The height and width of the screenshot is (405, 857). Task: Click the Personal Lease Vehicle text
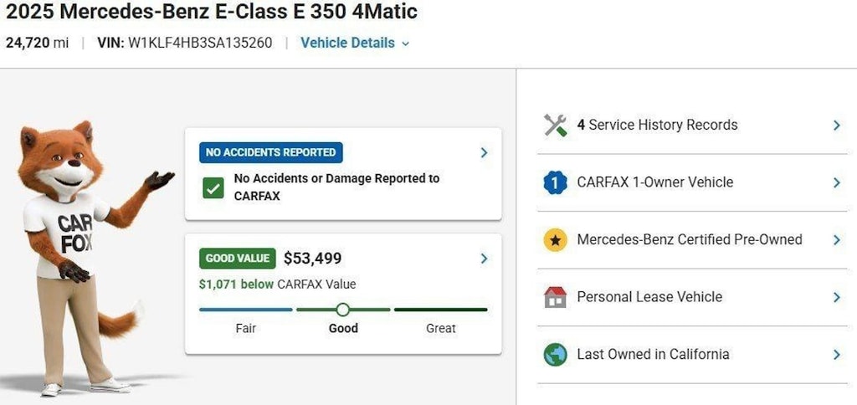(649, 297)
